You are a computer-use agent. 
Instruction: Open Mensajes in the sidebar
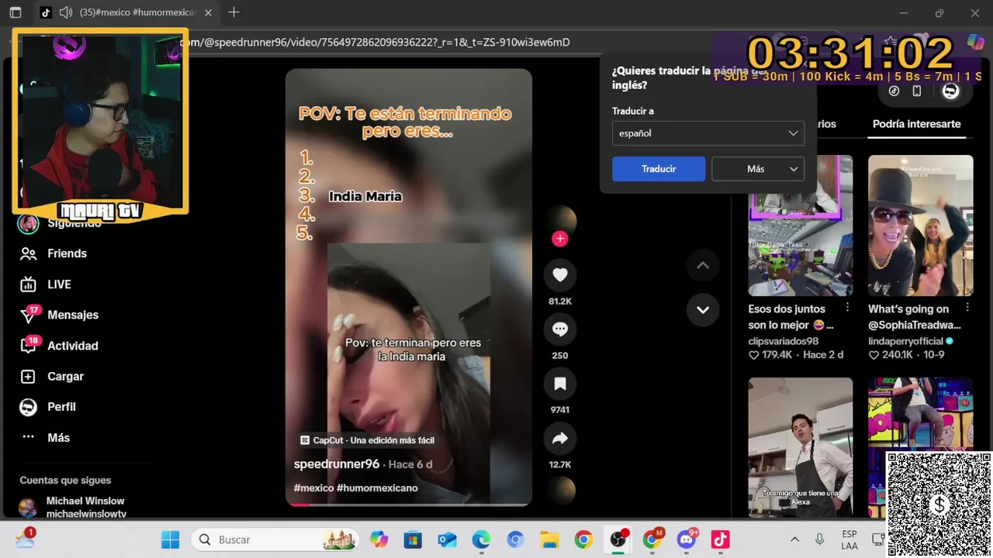tap(60, 315)
